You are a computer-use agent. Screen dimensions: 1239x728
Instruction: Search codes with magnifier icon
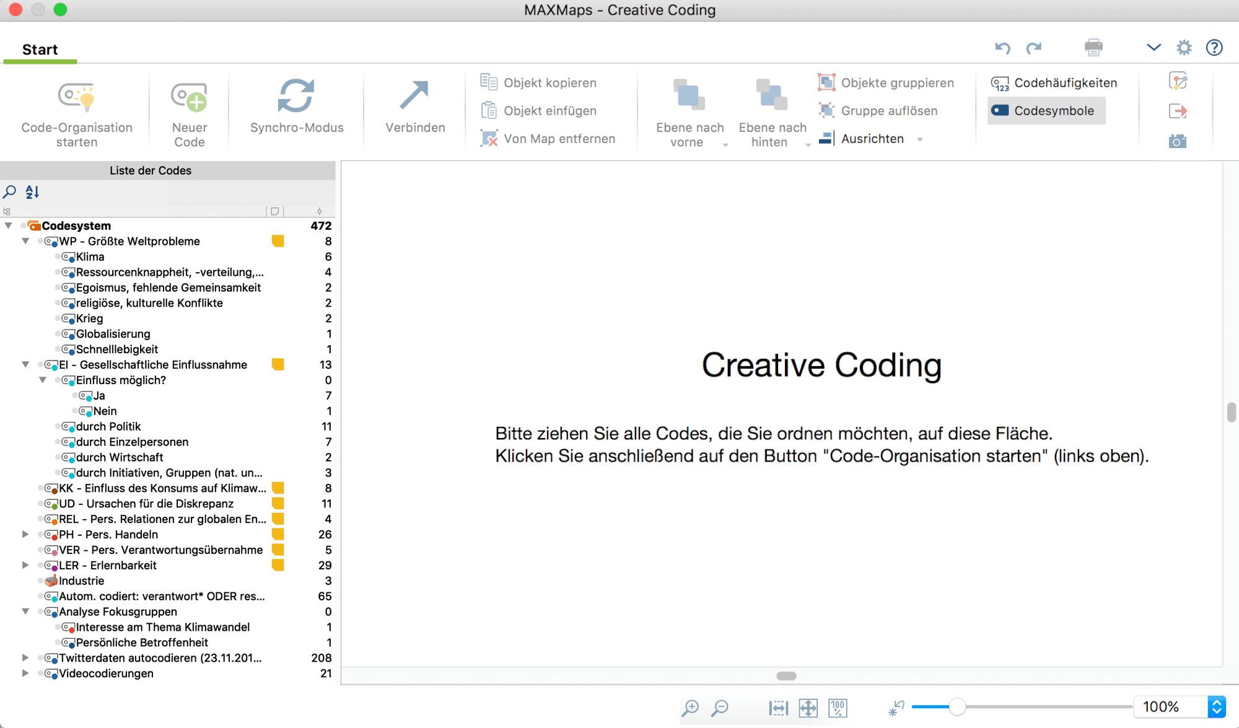pyautogui.click(x=10, y=192)
